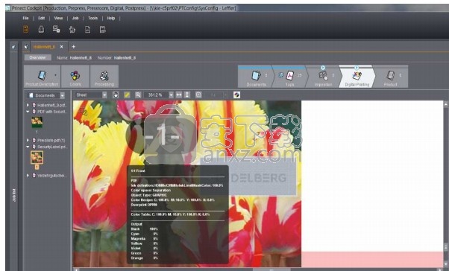The width and height of the screenshot is (449, 271).
Task: Click the Job list panel icon
Action: click(13, 47)
